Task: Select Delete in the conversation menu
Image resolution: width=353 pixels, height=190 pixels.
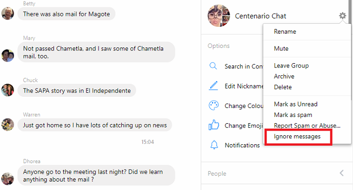Action: 282,87
